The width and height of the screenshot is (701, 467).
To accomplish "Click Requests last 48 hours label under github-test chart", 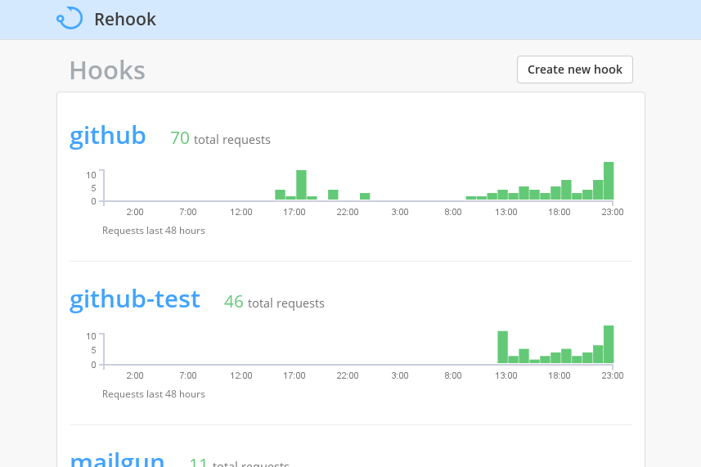I will 153,394.
